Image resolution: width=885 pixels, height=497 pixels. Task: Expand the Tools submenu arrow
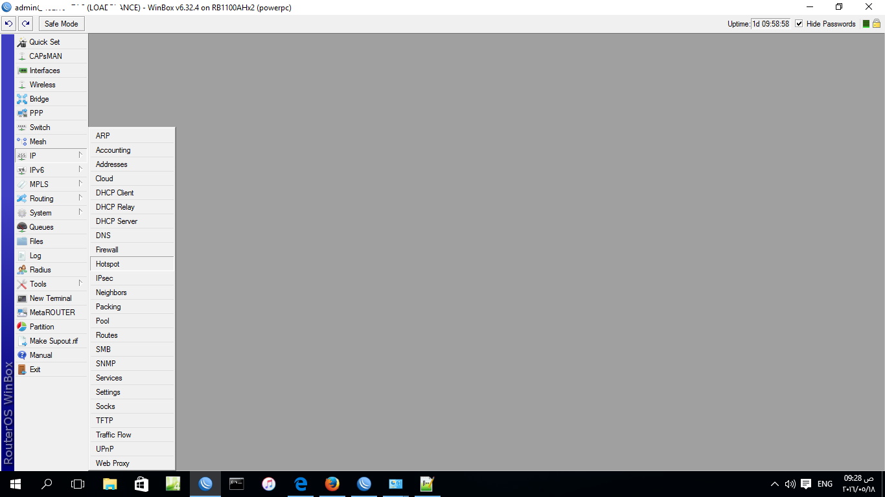pos(80,283)
